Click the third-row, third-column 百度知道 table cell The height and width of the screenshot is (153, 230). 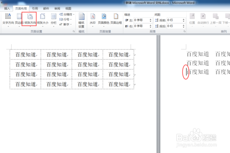coord(87,74)
